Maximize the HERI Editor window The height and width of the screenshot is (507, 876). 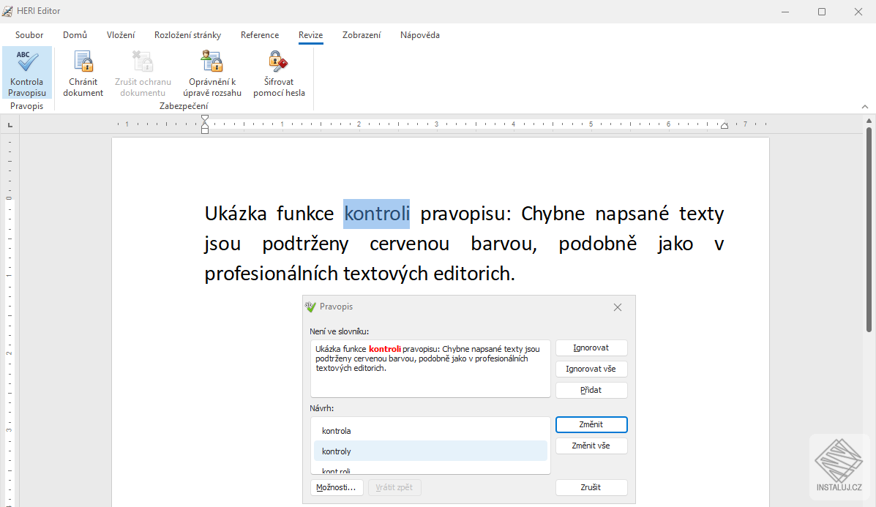822,12
